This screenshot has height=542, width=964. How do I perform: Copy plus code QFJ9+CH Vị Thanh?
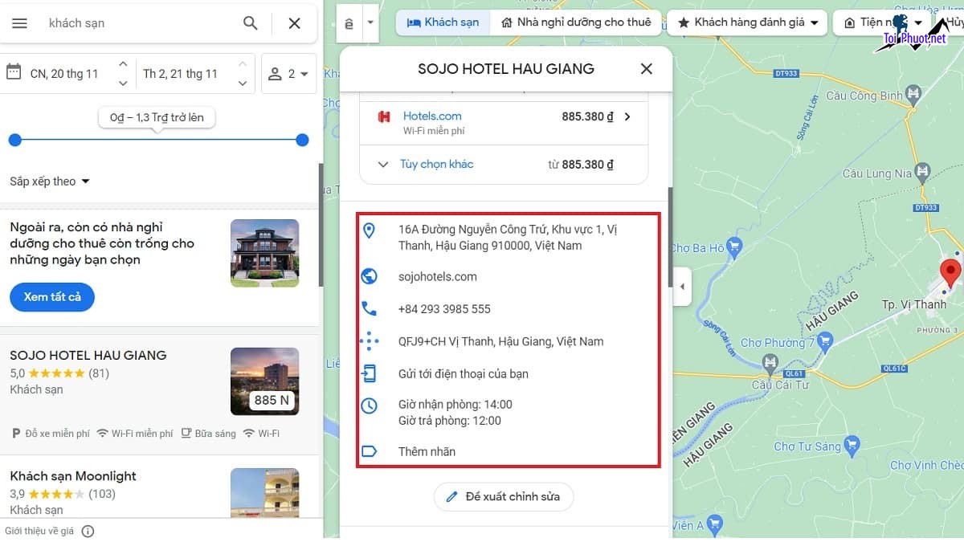pos(501,341)
